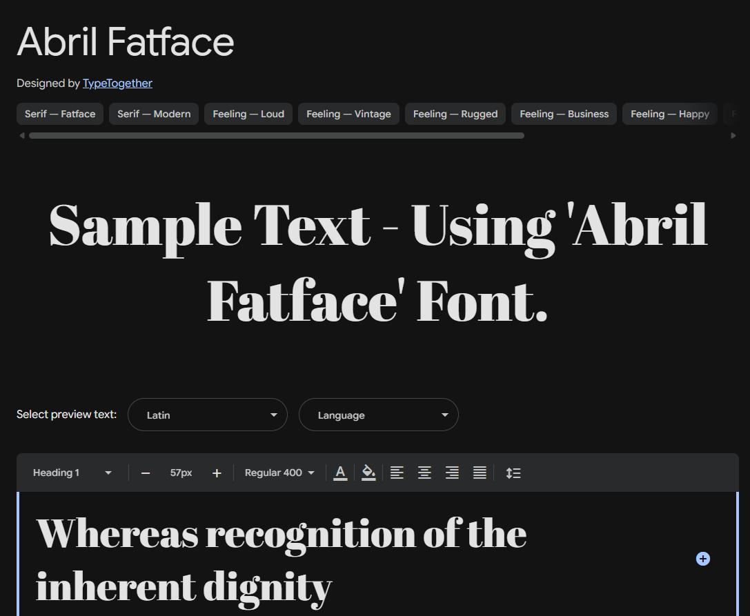Click the Abril Fatface page title

pyautogui.click(x=126, y=41)
